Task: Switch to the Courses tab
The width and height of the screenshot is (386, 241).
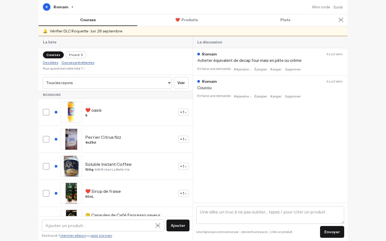Action: tap(88, 20)
